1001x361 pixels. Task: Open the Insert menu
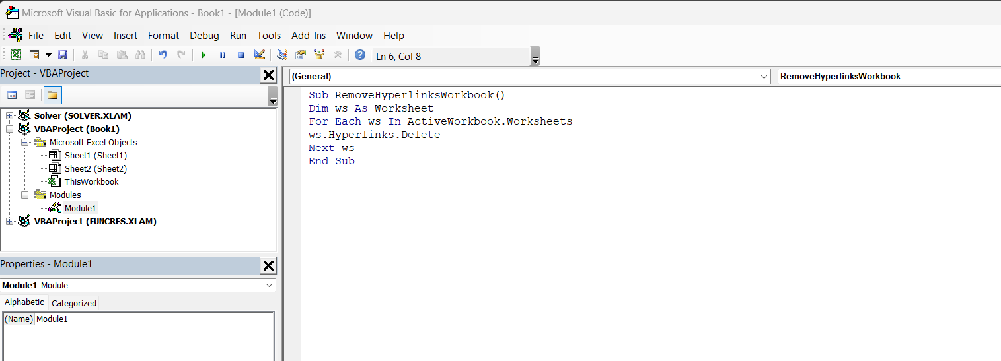(126, 36)
